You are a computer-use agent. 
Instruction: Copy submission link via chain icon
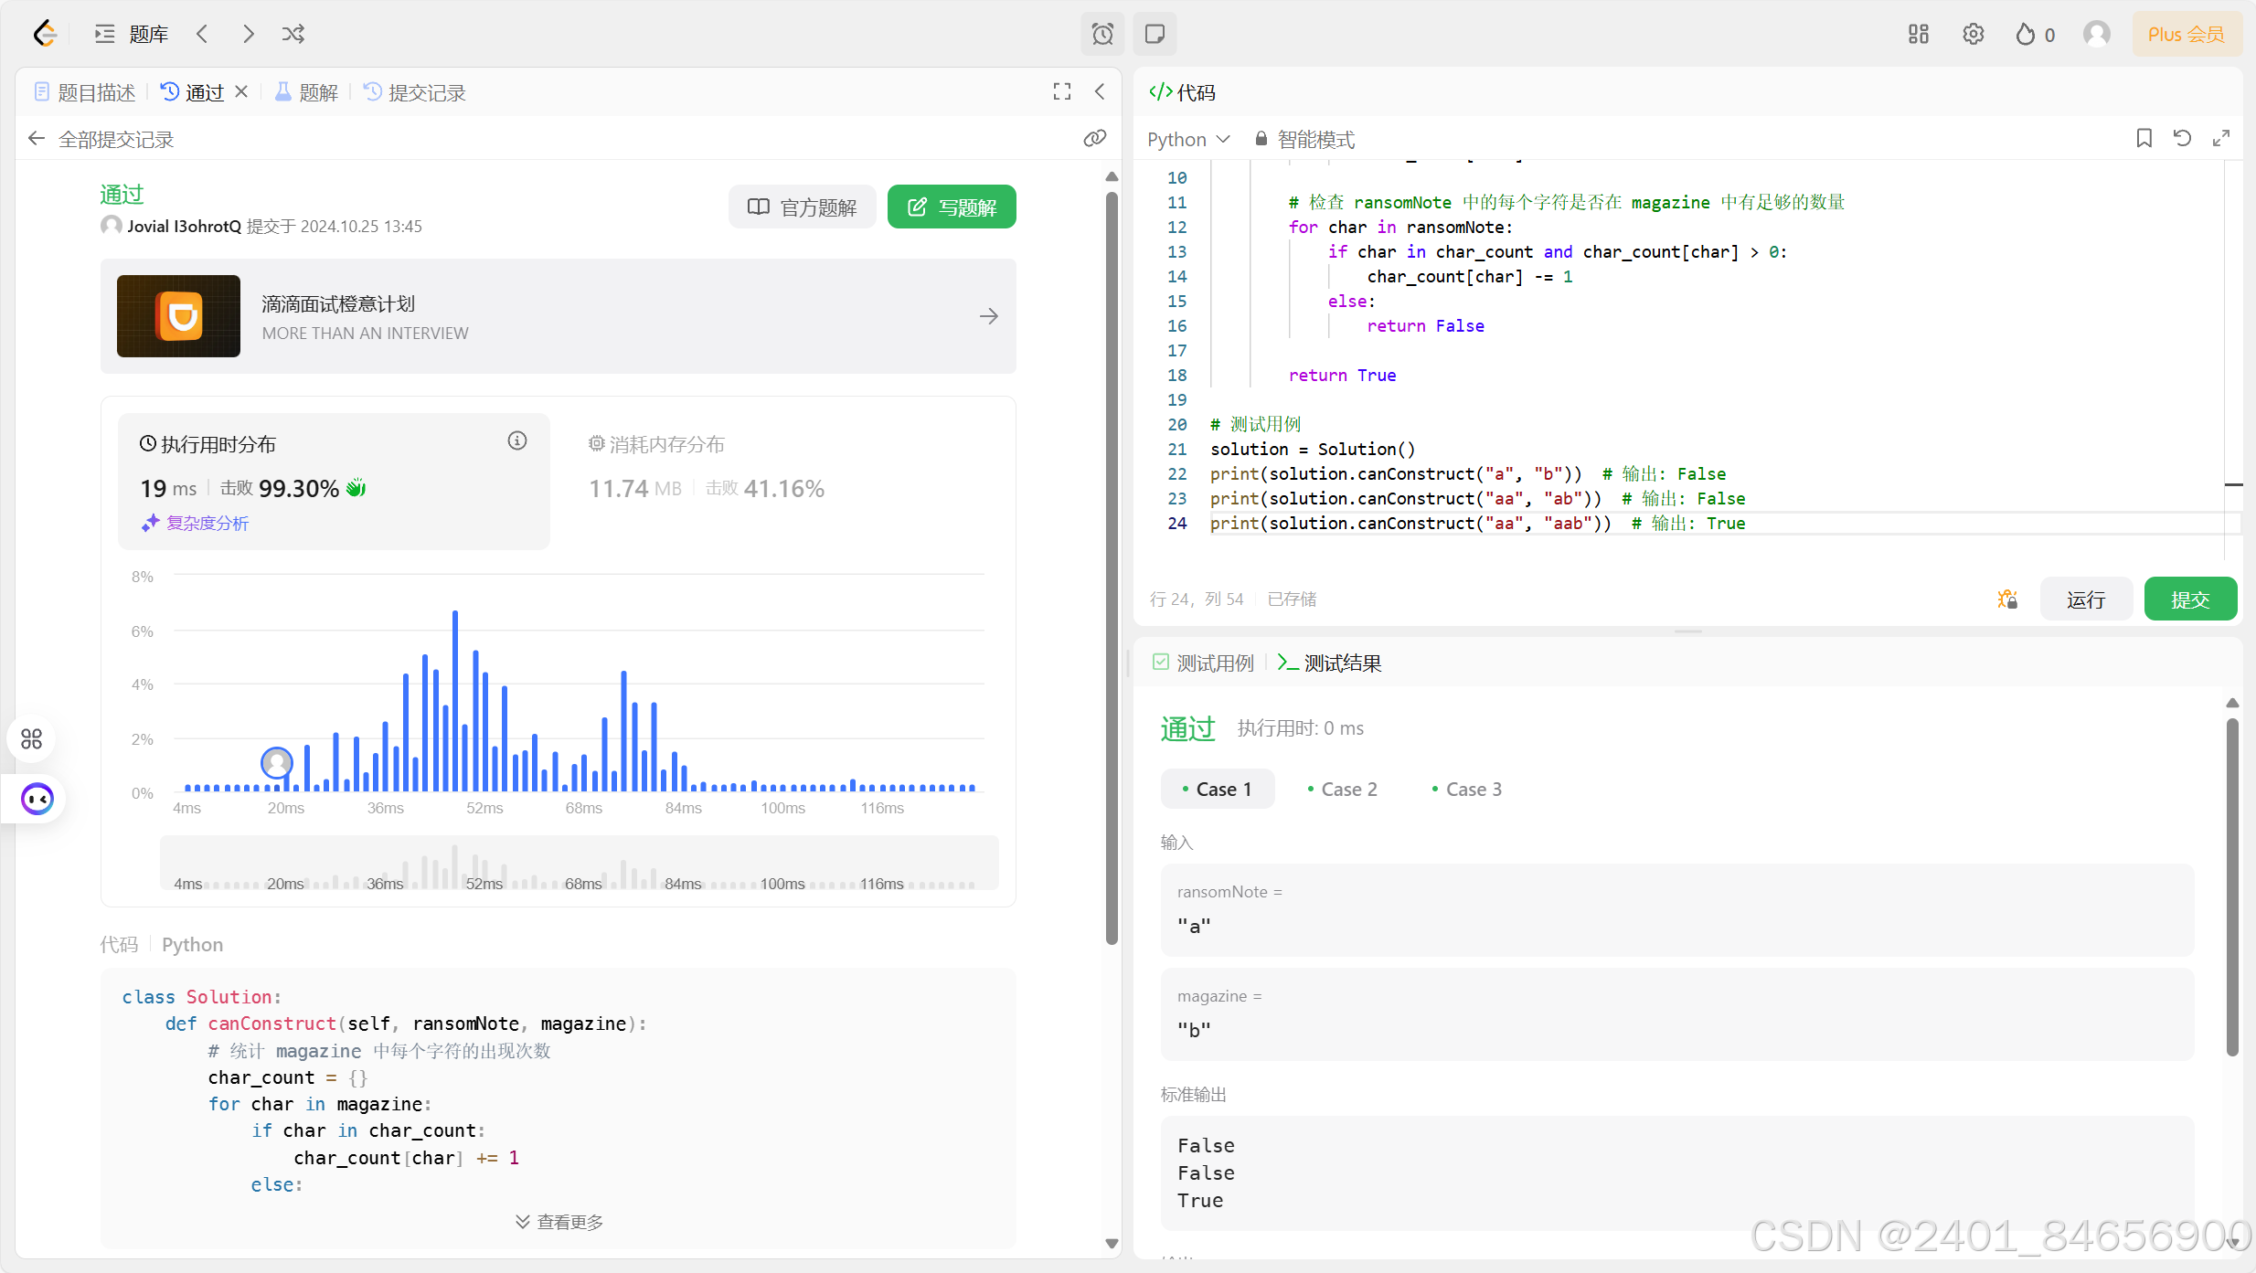1094,138
